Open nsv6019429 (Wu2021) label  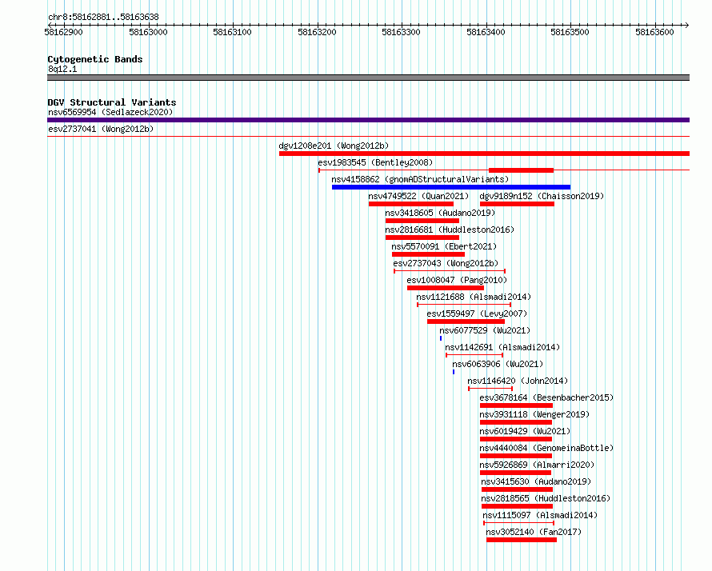pos(525,431)
